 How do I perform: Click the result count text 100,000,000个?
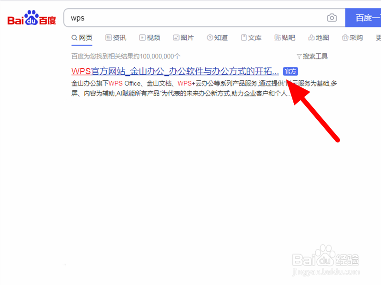[160, 56]
